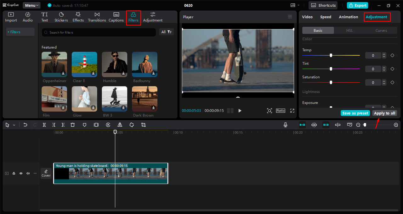
Task: Select the Oppenheimer filter thumbnail
Action: coord(54,64)
